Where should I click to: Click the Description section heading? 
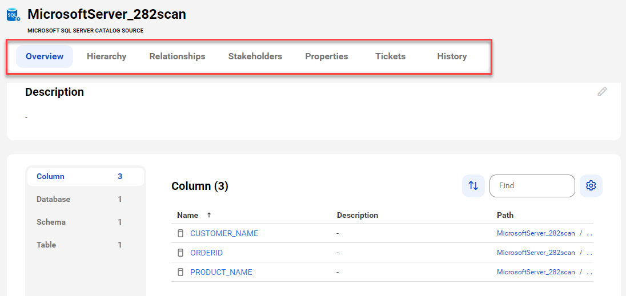[55, 92]
